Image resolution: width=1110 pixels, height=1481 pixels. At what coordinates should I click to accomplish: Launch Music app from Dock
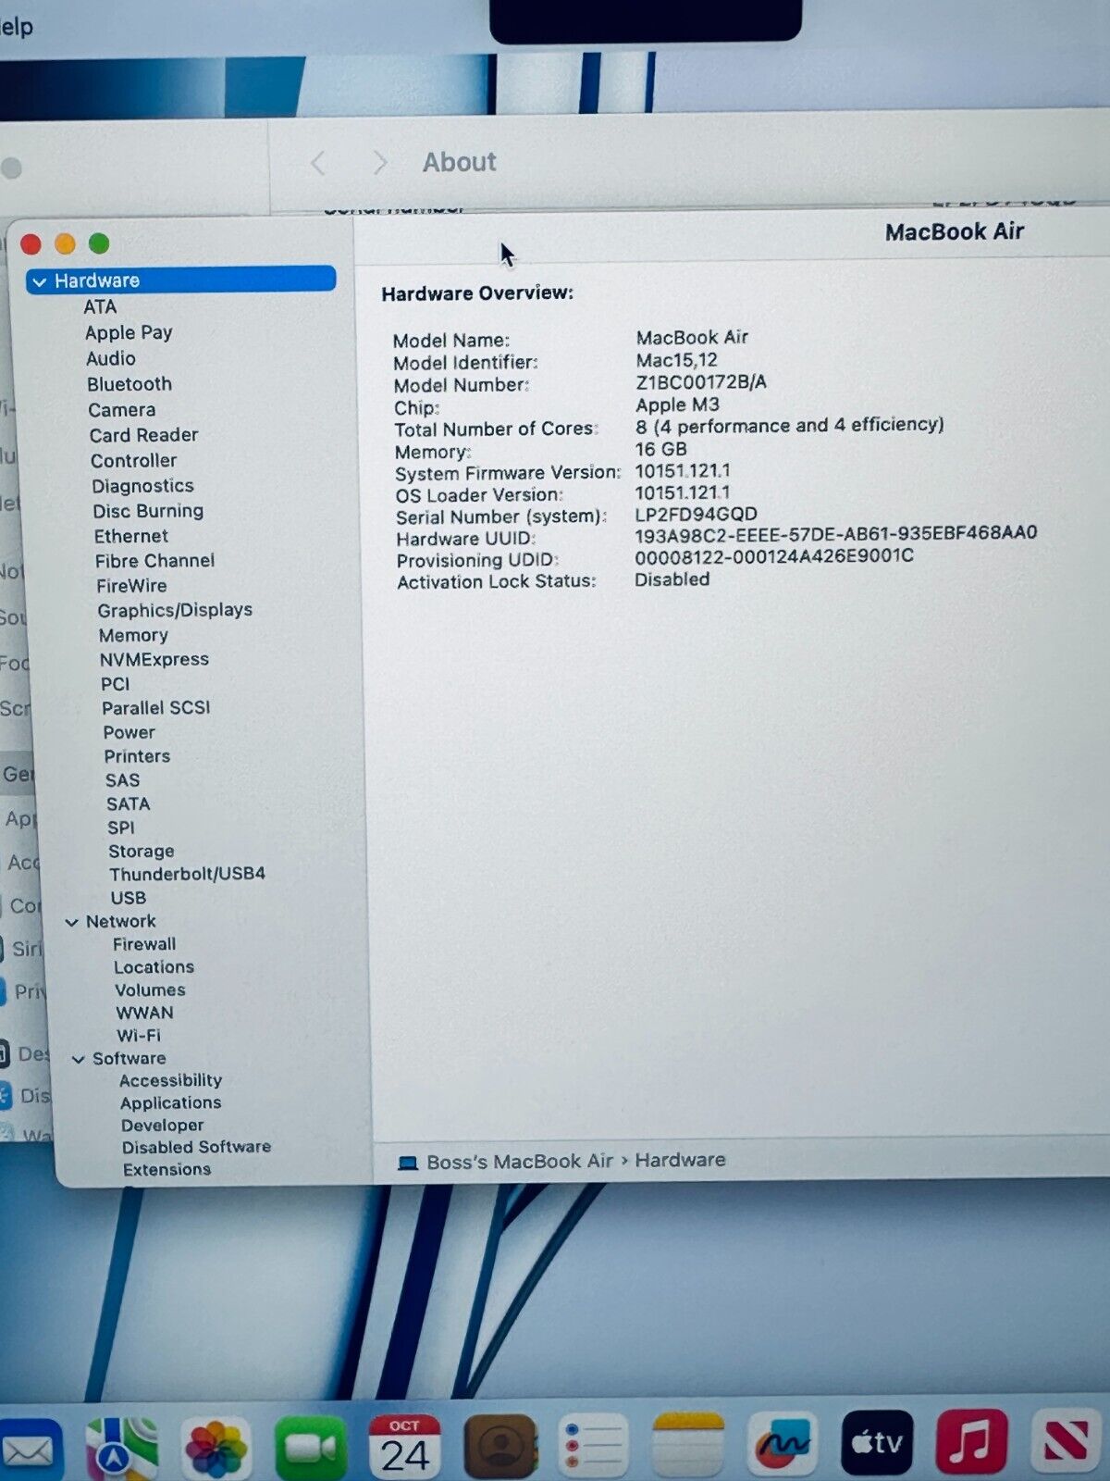971,1442
